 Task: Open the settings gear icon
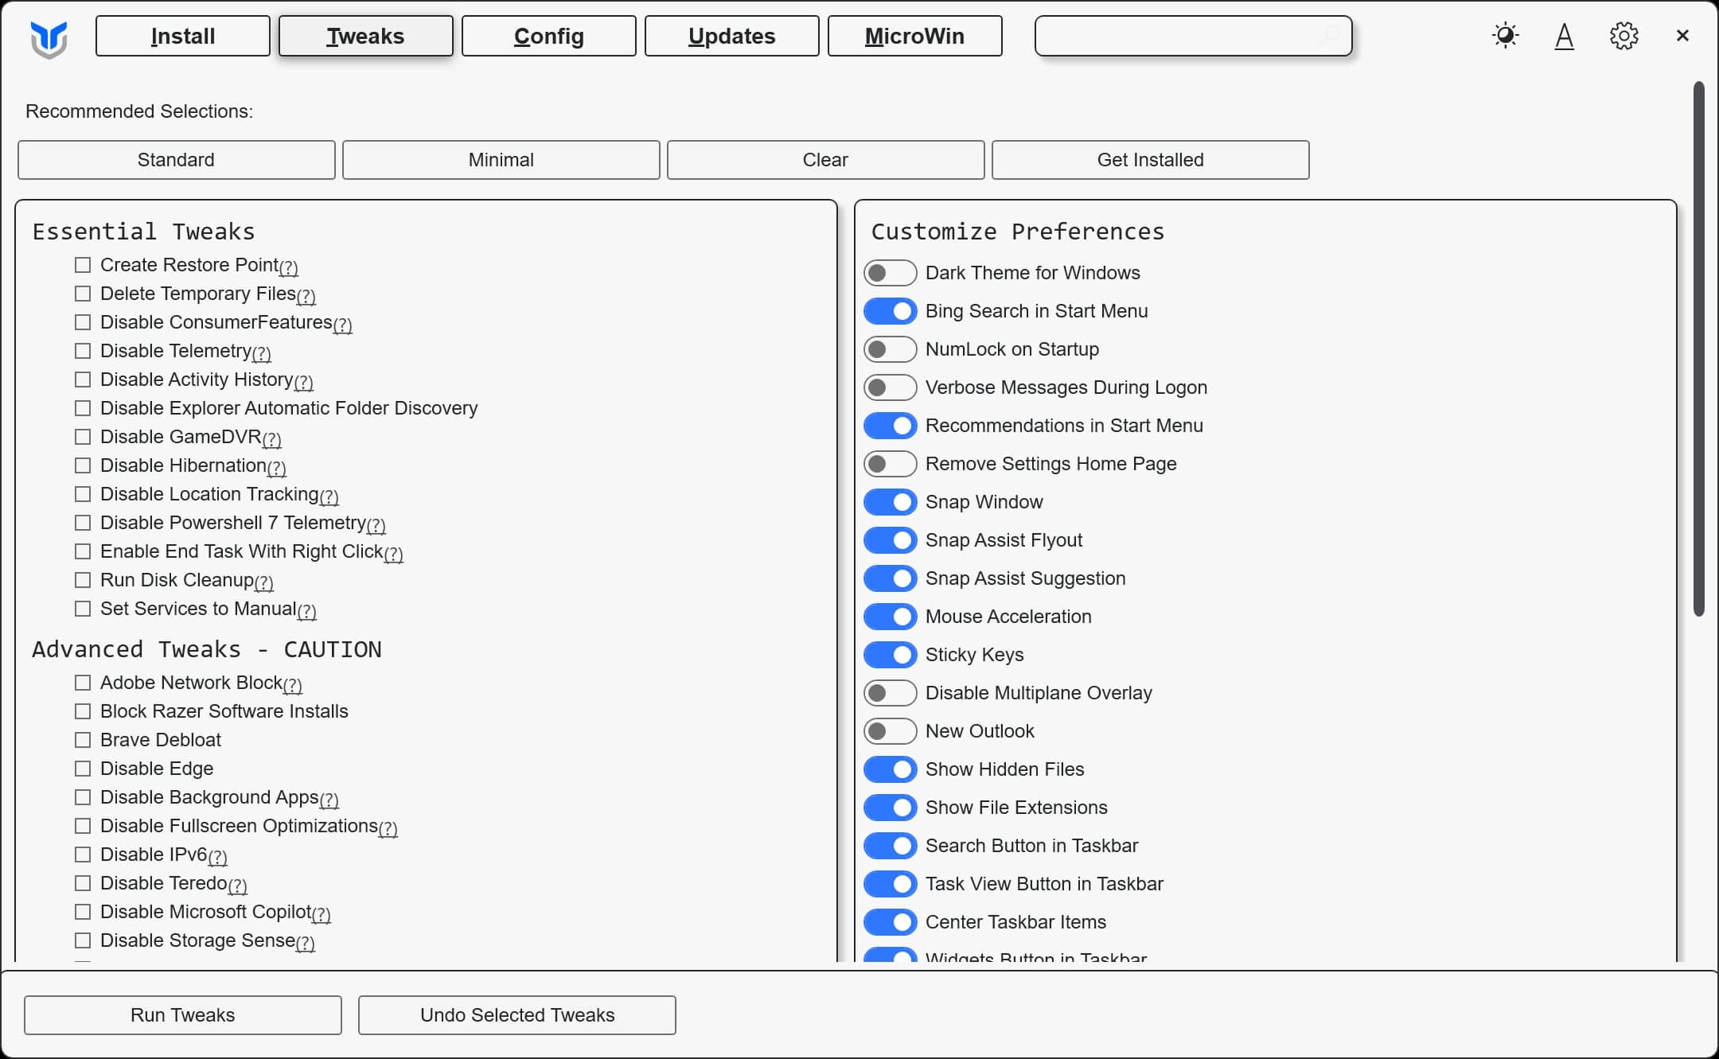click(x=1623, y=36)
